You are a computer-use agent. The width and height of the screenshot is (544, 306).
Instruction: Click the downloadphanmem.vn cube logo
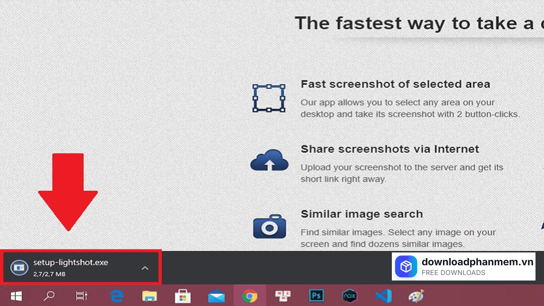[406, 267]
